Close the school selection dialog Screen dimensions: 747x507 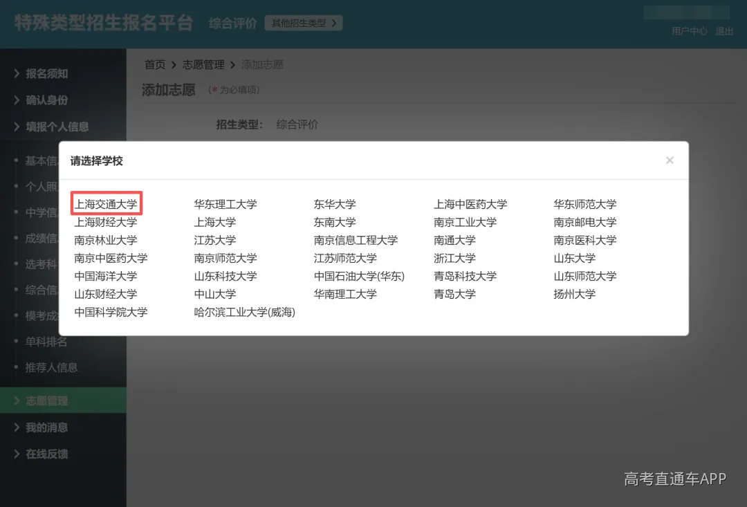coord(670,160)
